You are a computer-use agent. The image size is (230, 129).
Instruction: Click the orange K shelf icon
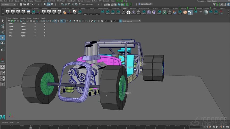185,12
